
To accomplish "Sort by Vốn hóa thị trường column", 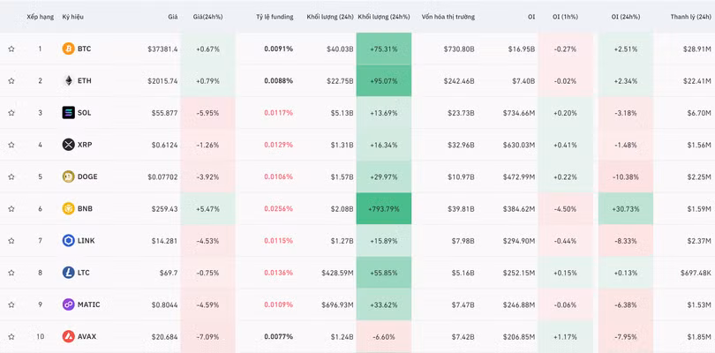I will [448, 17].
